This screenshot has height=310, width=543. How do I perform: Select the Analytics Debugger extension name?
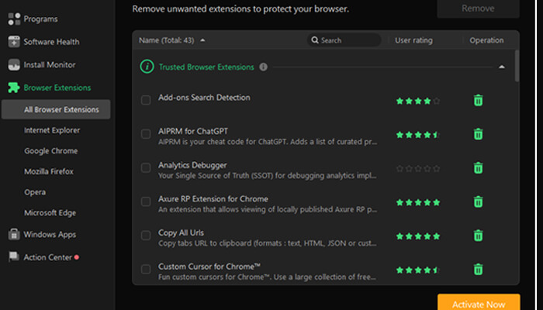[192, 165]
